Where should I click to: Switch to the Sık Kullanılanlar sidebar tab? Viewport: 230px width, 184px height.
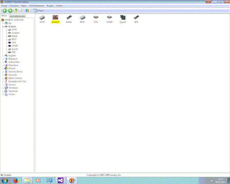(18, 16)
